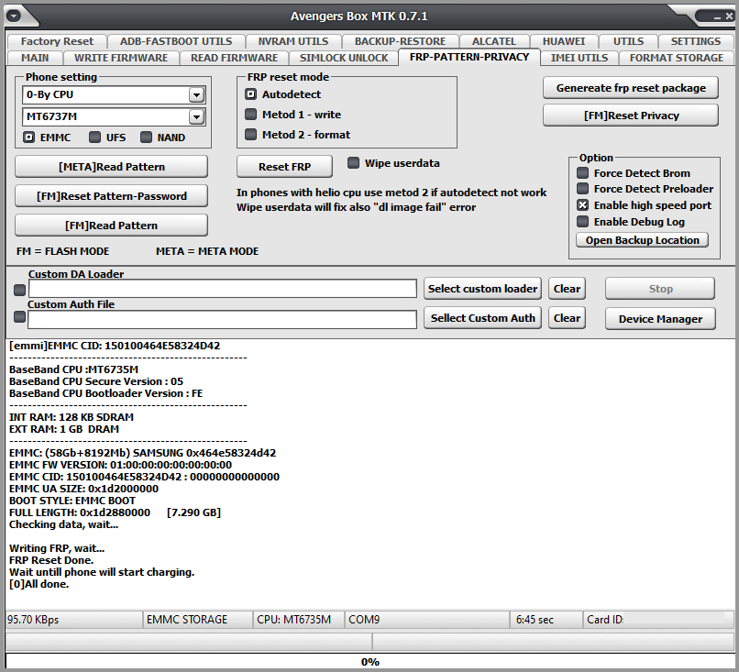Select Metod 2 - format radio

tap(250, 134)
